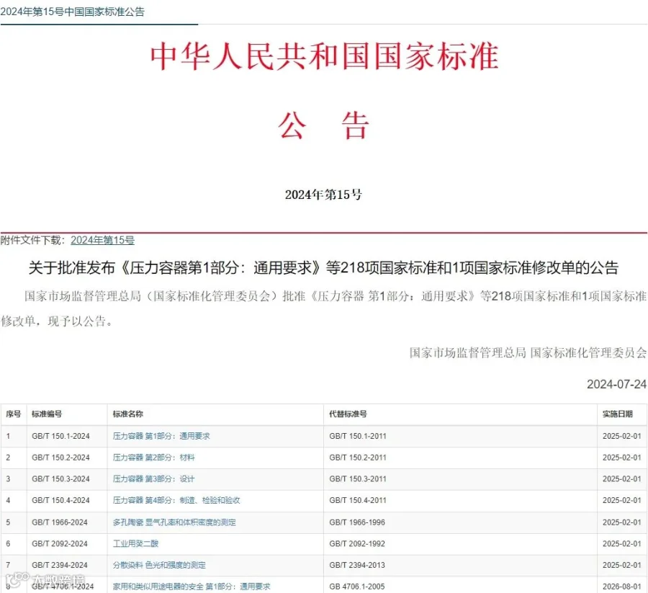This screenshot has height=593, width=648.
Task: Open 多孔陶瓷 显气孔率和体积密度的测定 link
Action: (x=174, y=522)
